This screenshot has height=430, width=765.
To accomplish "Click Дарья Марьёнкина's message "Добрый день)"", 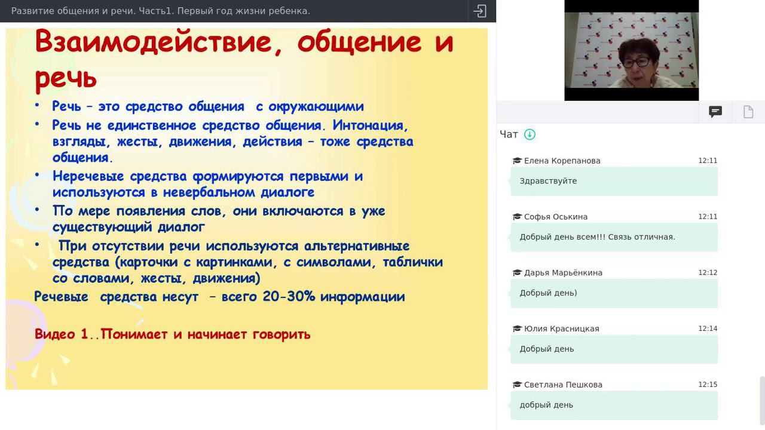I will (x=614, y=293).
